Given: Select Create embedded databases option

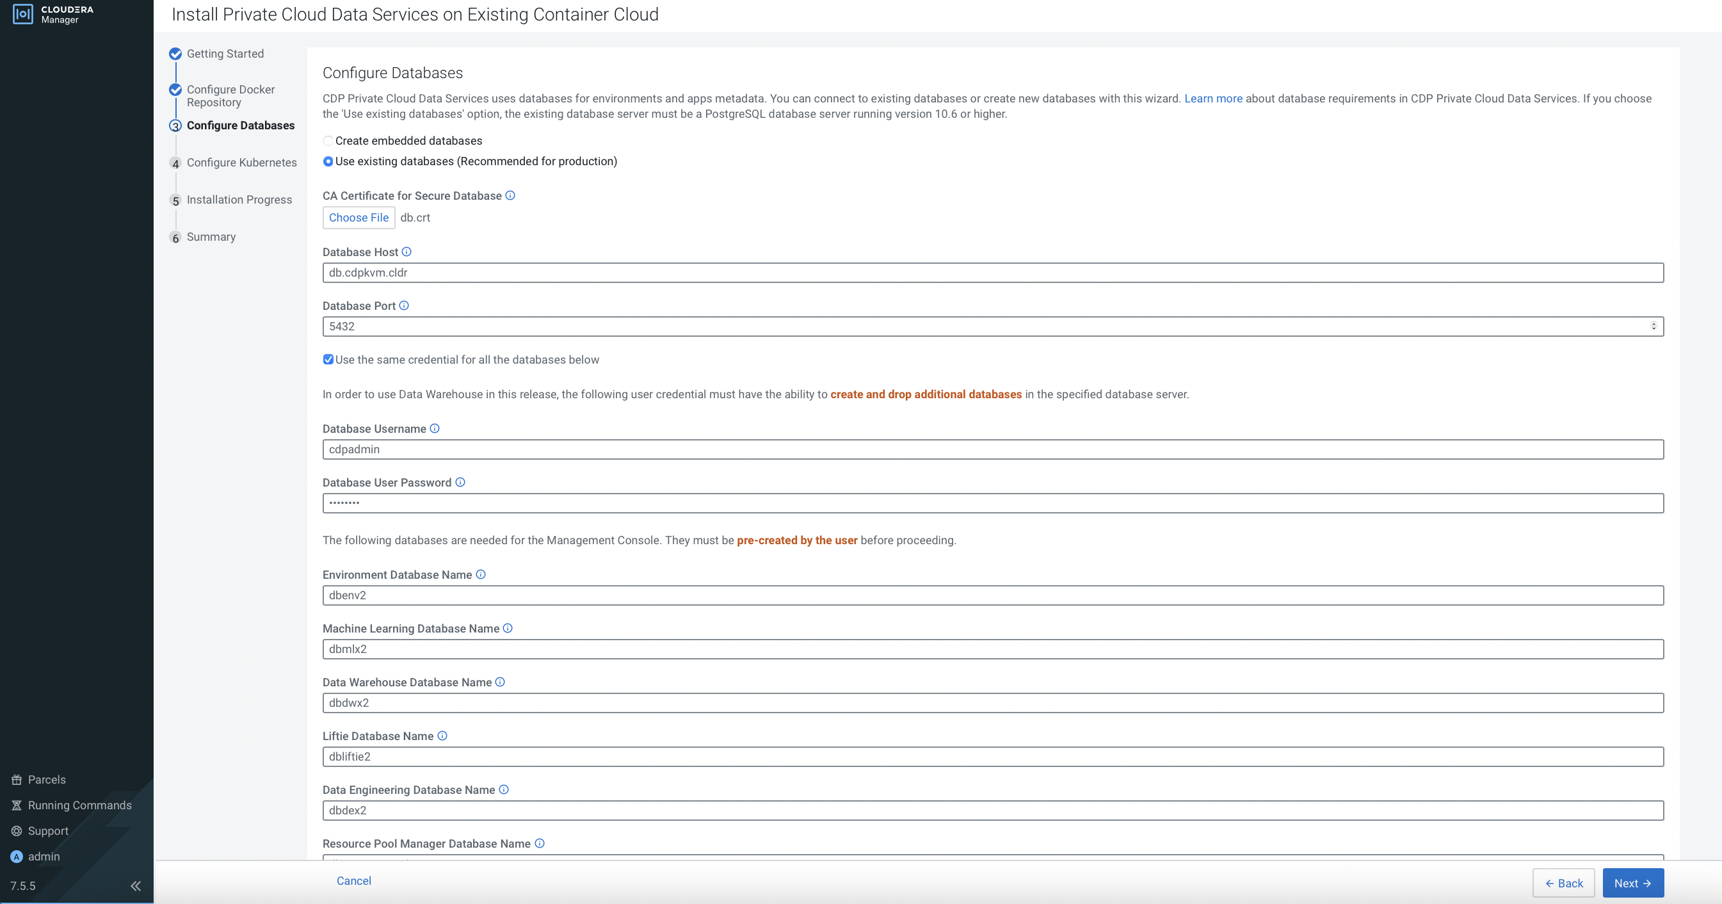Looking at the screenshot, I should click(328, 140).
